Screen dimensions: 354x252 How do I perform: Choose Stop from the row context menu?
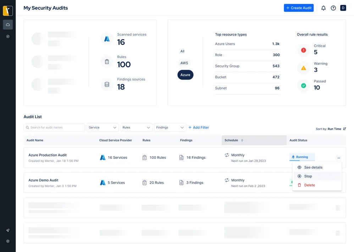point(308,176)
